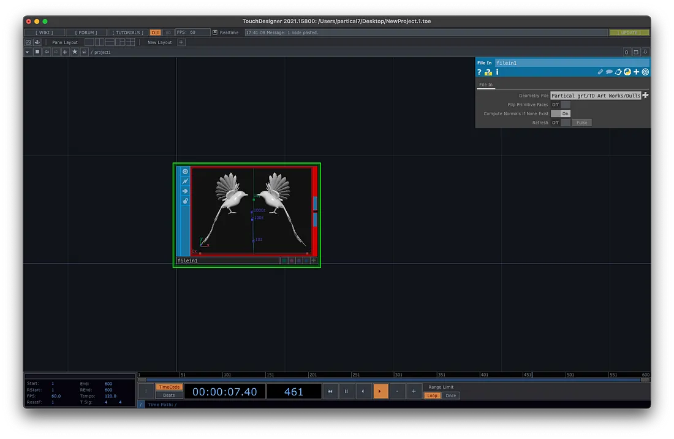This screenshot has height=439, width=674.
Task: Open operator help question mark icon
Action: pyautogui.click(x=479, y=72)
